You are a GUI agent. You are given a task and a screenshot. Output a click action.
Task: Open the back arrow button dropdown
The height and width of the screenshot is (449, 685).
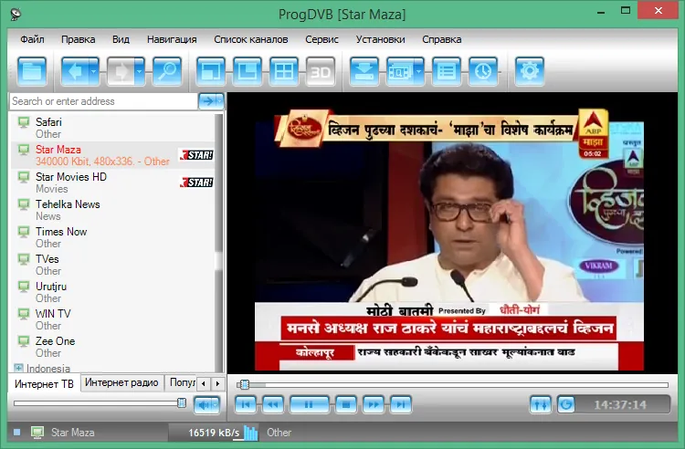click(93, 71)
